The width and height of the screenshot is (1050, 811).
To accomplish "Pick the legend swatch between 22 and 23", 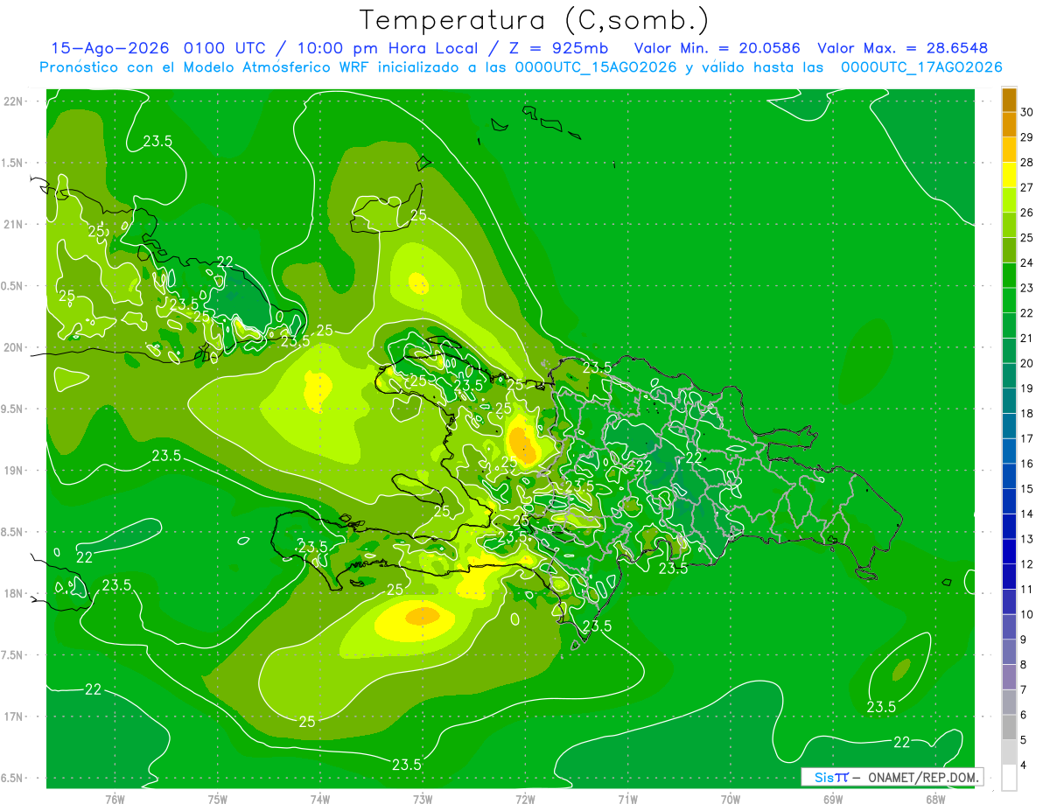I will 1009,300.
